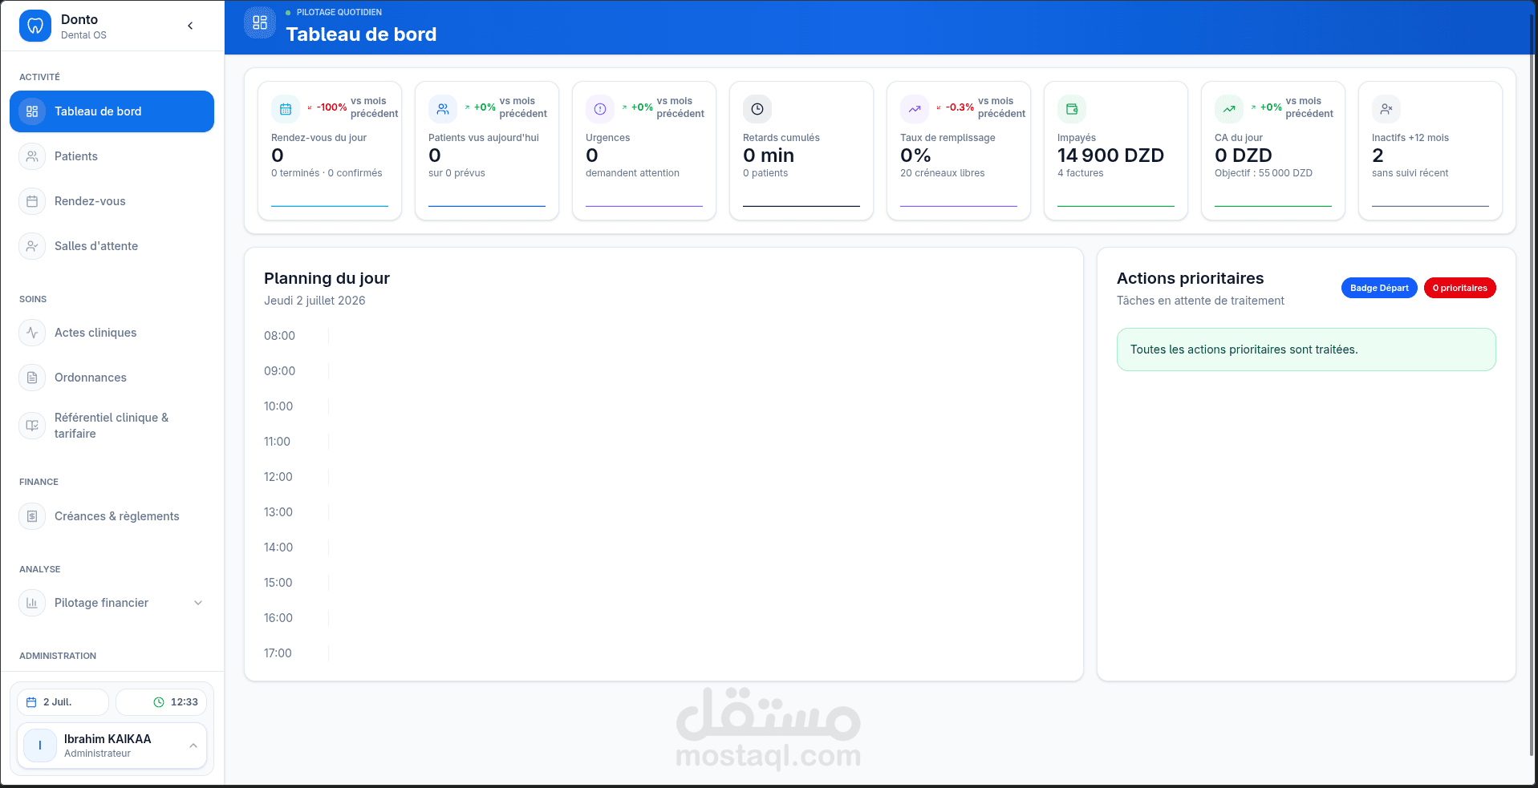Click the 14 900 DZD unpaid amount

point(1110,156)
